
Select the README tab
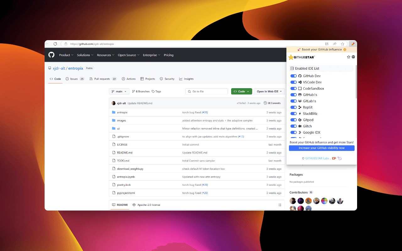click(x=120, y=205)
